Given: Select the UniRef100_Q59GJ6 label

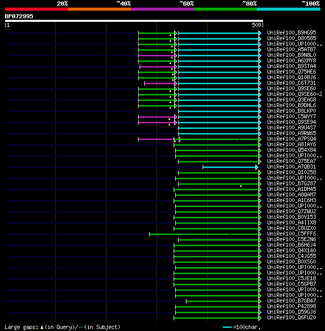Looking at the screenshot, I should (291, 312).
